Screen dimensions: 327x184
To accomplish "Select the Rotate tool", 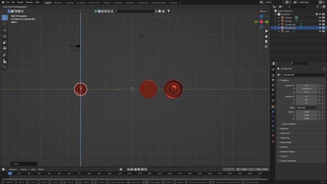I will [5, 36].
